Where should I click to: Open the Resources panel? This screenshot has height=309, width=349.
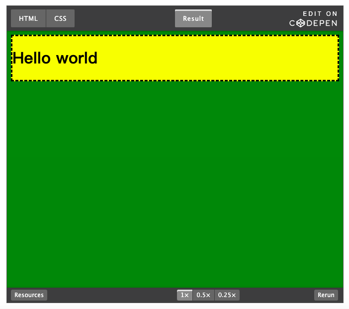[x=29, y=295]
